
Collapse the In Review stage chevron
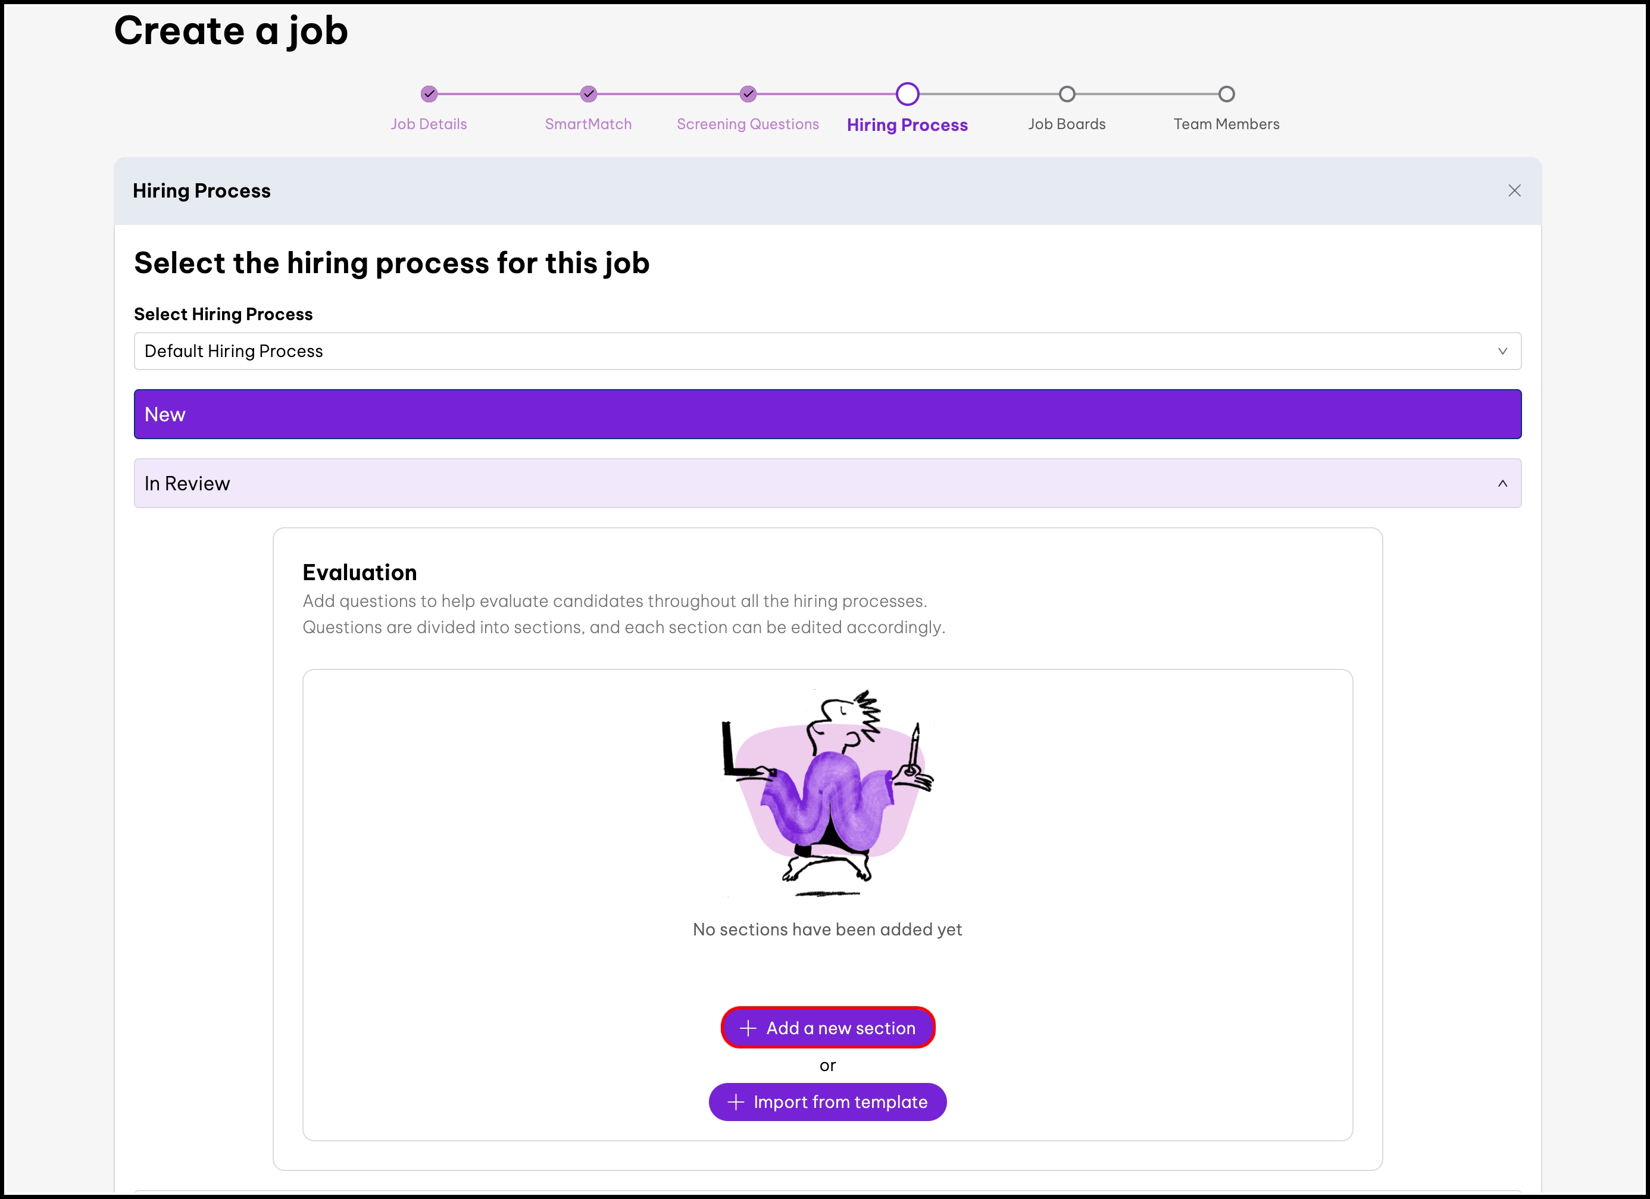1502,484
